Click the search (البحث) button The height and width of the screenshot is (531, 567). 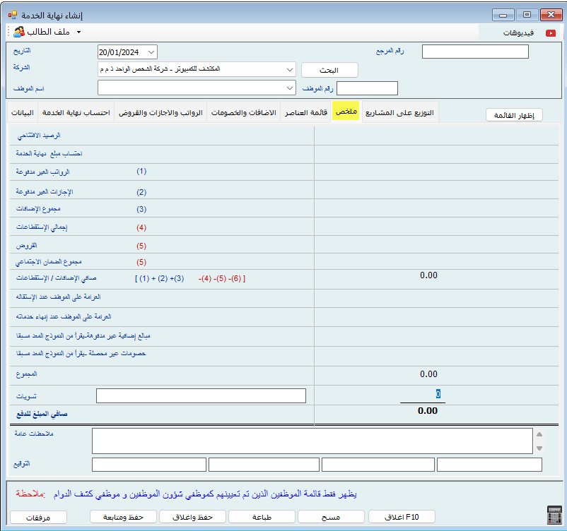coord(329,70)
